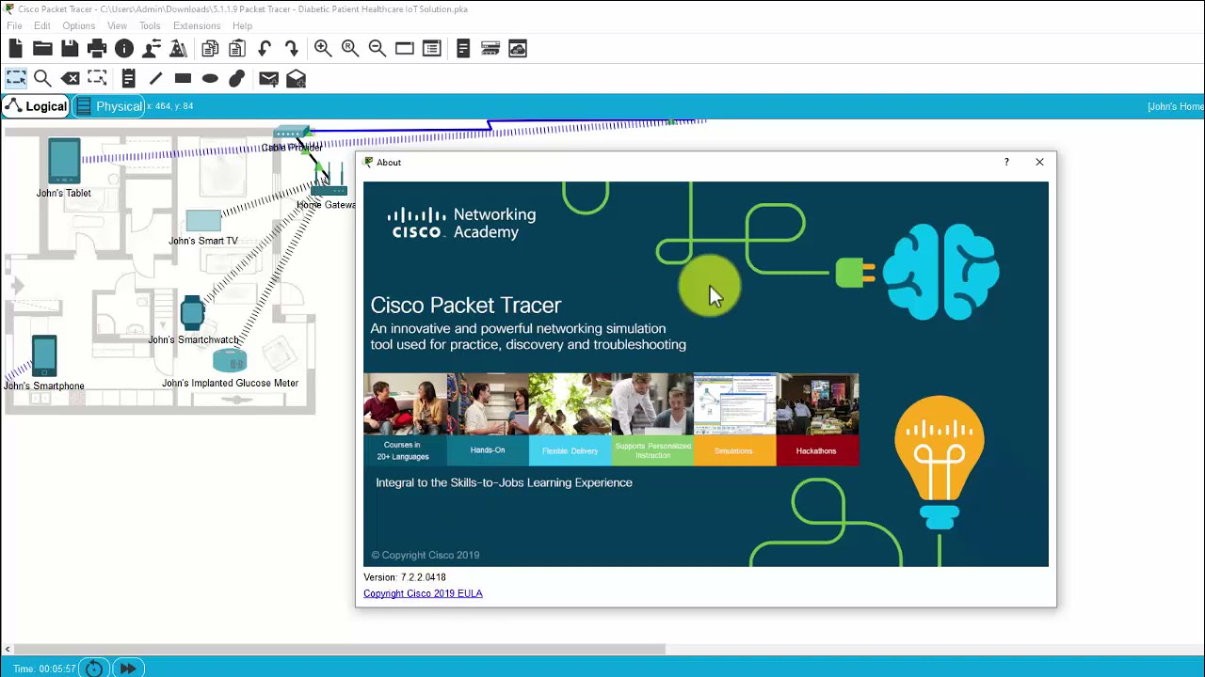
Task: Zoom in on the workspace
Action: click(x=323, y=49)
